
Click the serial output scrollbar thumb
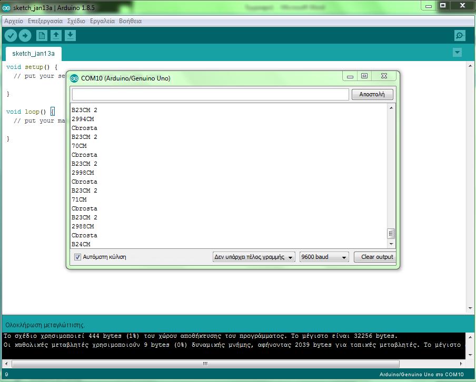click(x=391, y=234)
